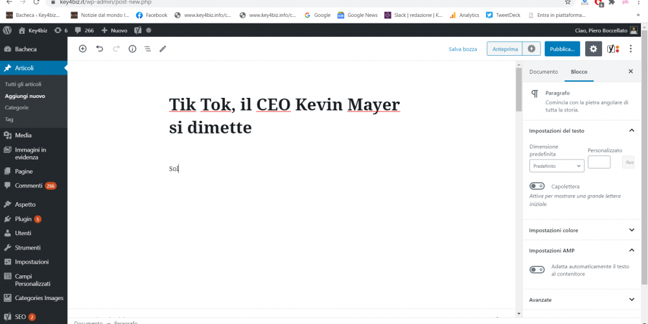This screenshot has height=324, width=648.
Task: Click the redo arrow icon
Action: coord(116,49)
